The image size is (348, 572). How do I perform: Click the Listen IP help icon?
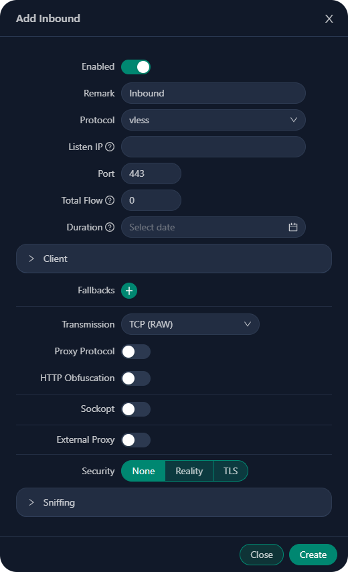coord(110,147)
